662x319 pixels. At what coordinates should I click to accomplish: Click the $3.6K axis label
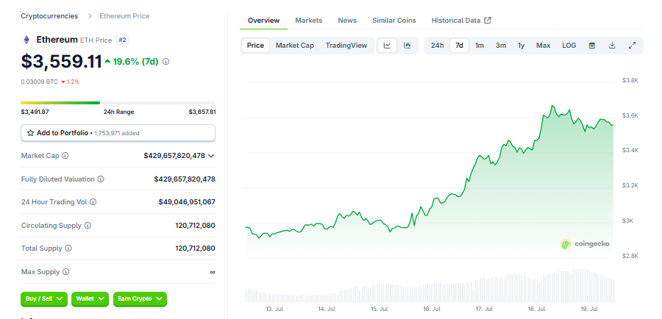point(630,115)
